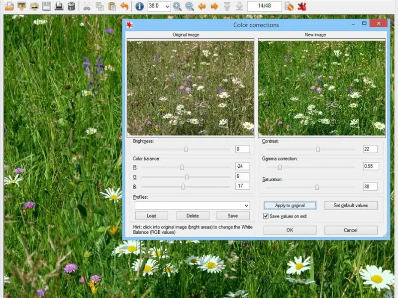Confirm color corrections with the OK button
This screenshot has height=298, width=398.
tap(290, 230)
